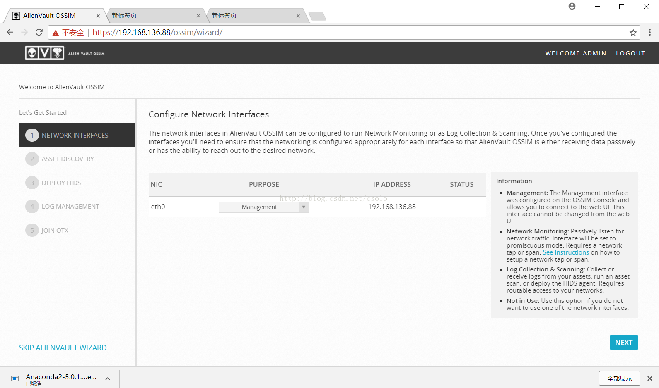The height and width of the screenshot is (388, 659).
Task: Click the IP ADDRESS column header
Action: click(392, 184)
